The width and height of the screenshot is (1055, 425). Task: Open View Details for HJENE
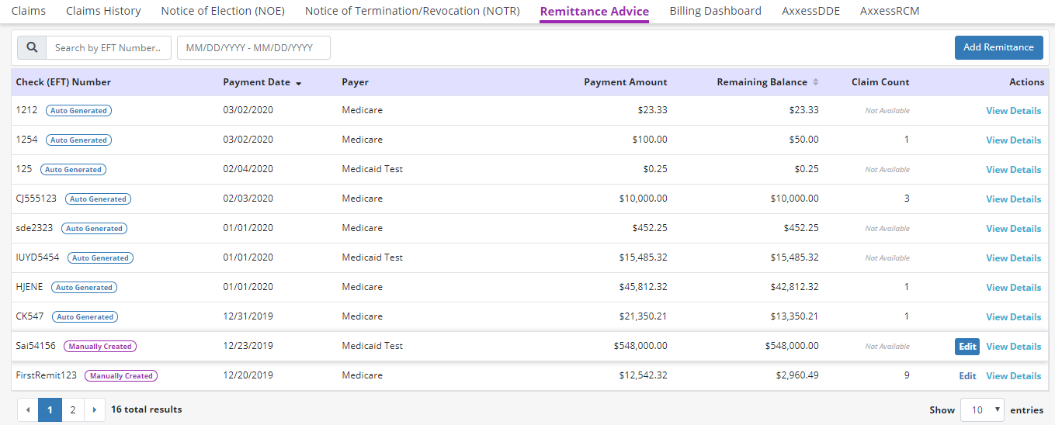coord(1013,288)
